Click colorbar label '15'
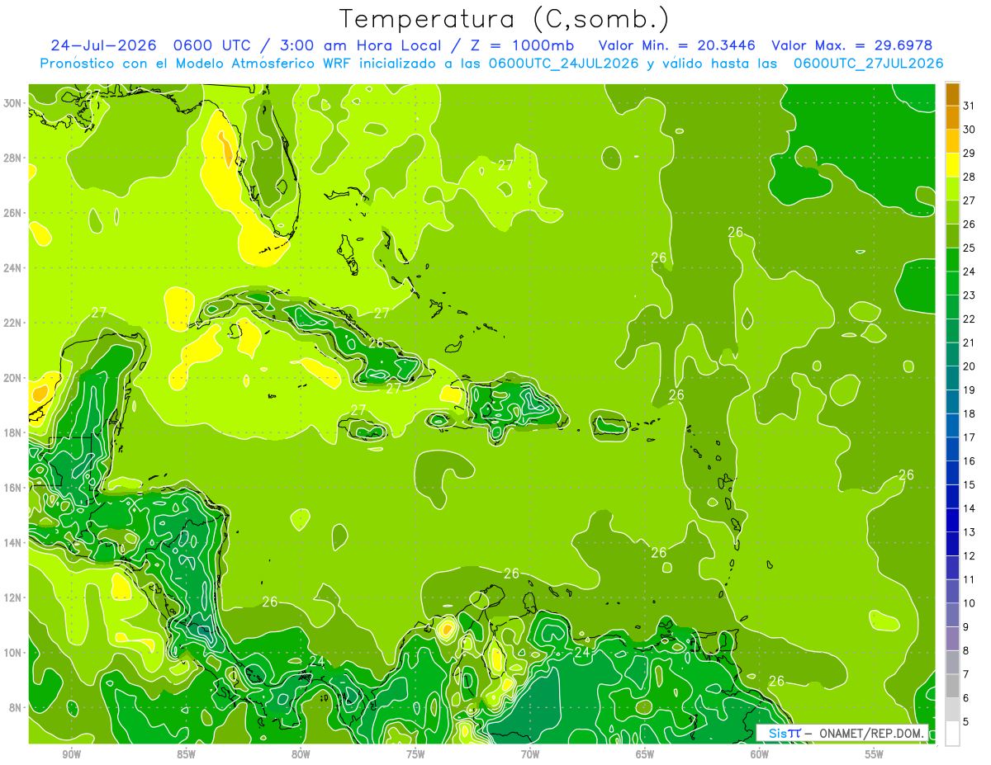Viewport: 991px width, 765px height. click(x=970, y=484)
